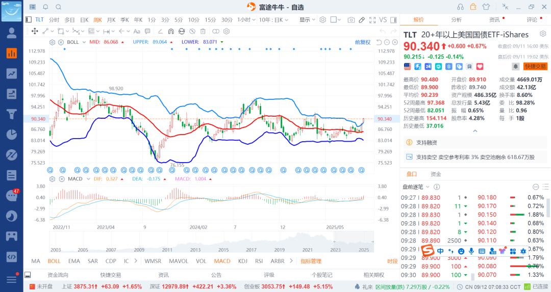
Task: Toggle the right side panel icon
Action: pos(393,20)
